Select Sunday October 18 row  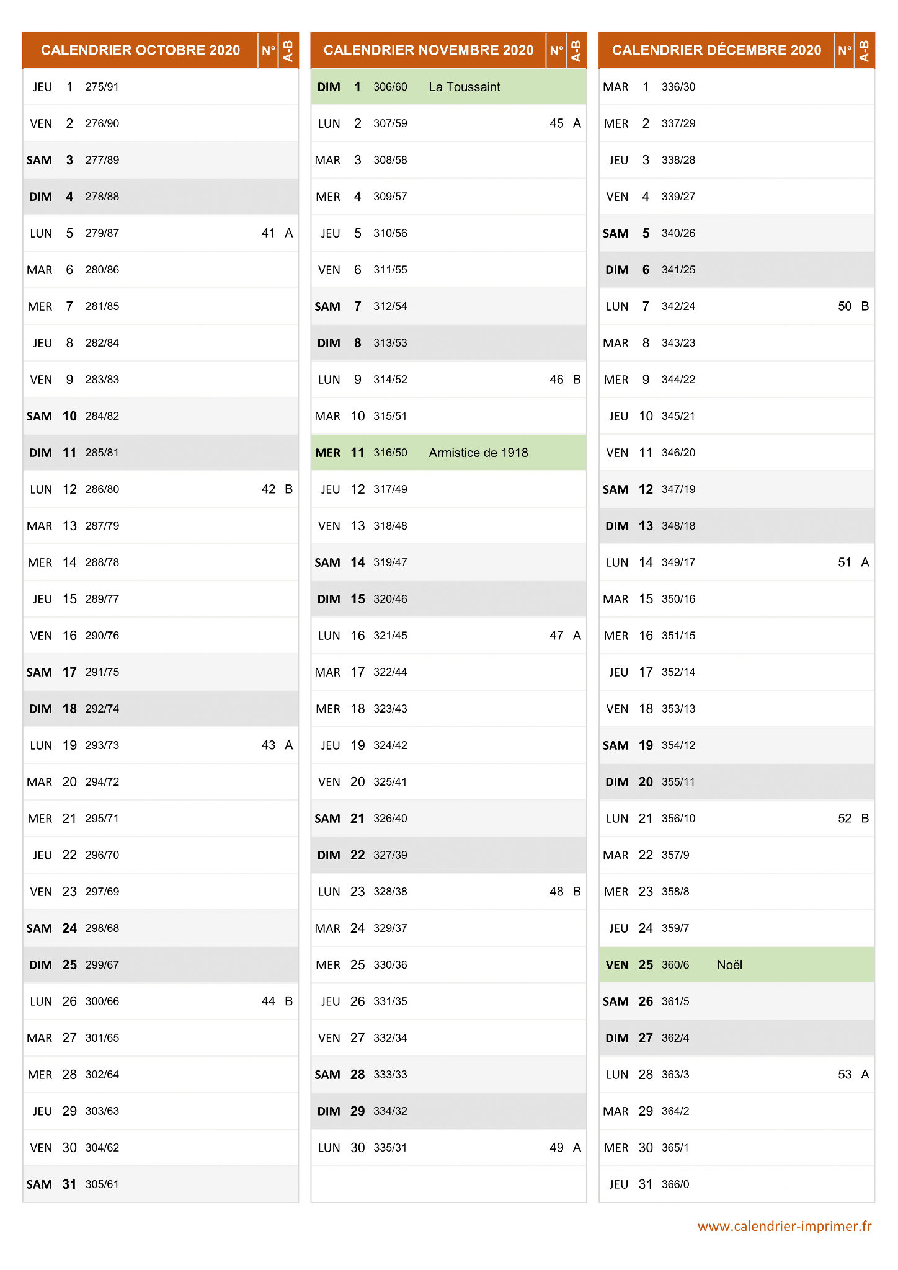(x=161, y=709)
